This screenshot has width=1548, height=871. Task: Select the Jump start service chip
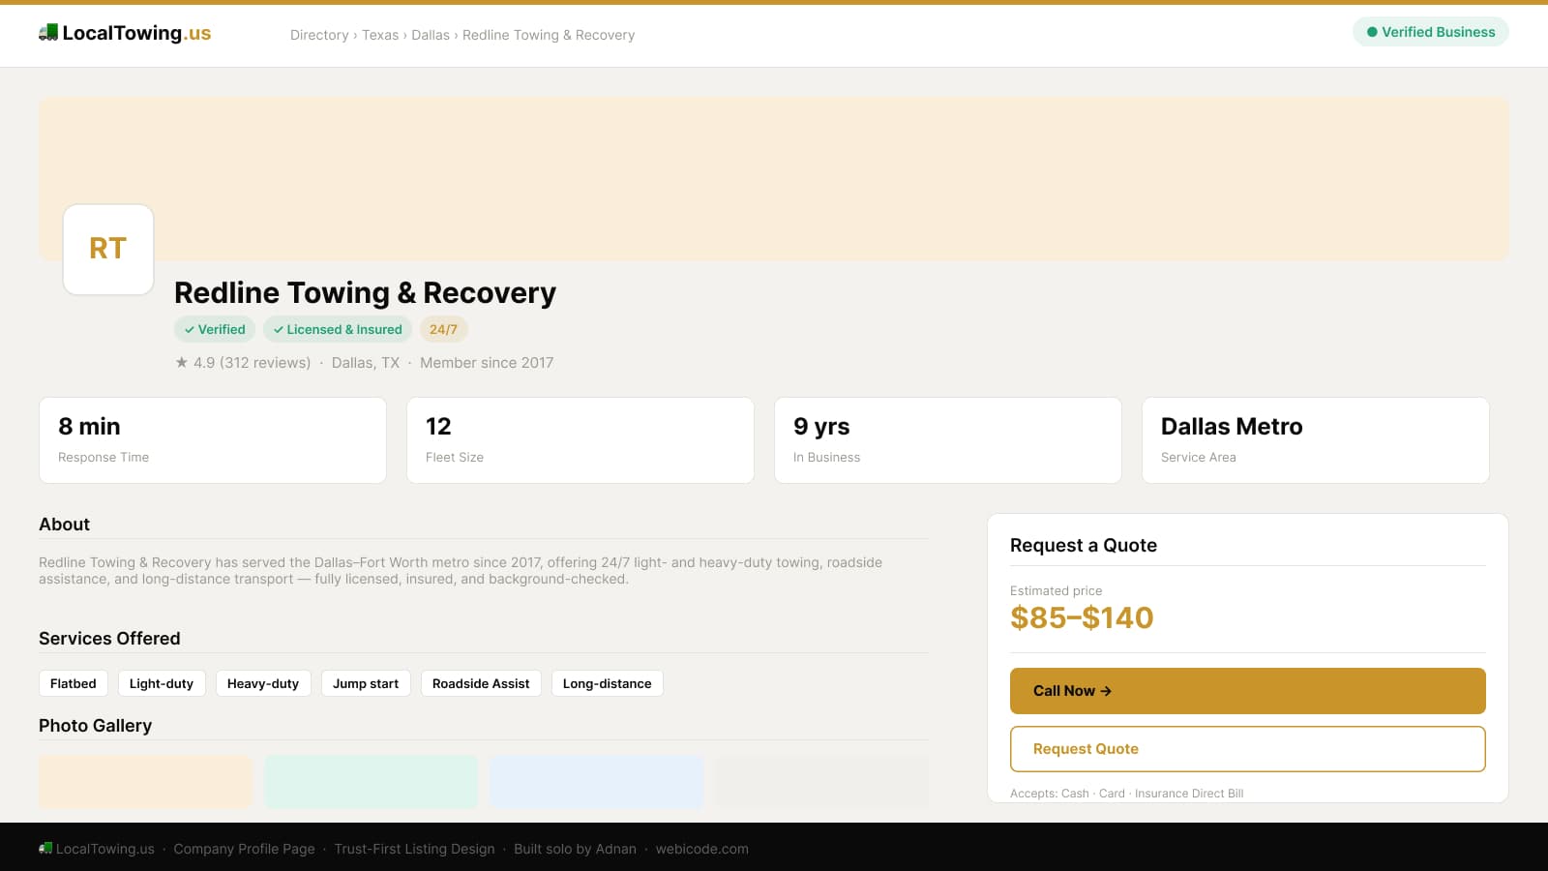[366, 683]
